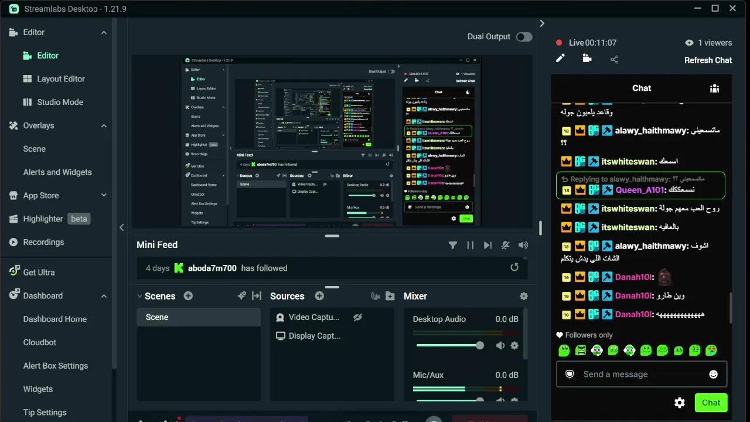
Task: Select the Display Capture source
Action: point(332,336)
